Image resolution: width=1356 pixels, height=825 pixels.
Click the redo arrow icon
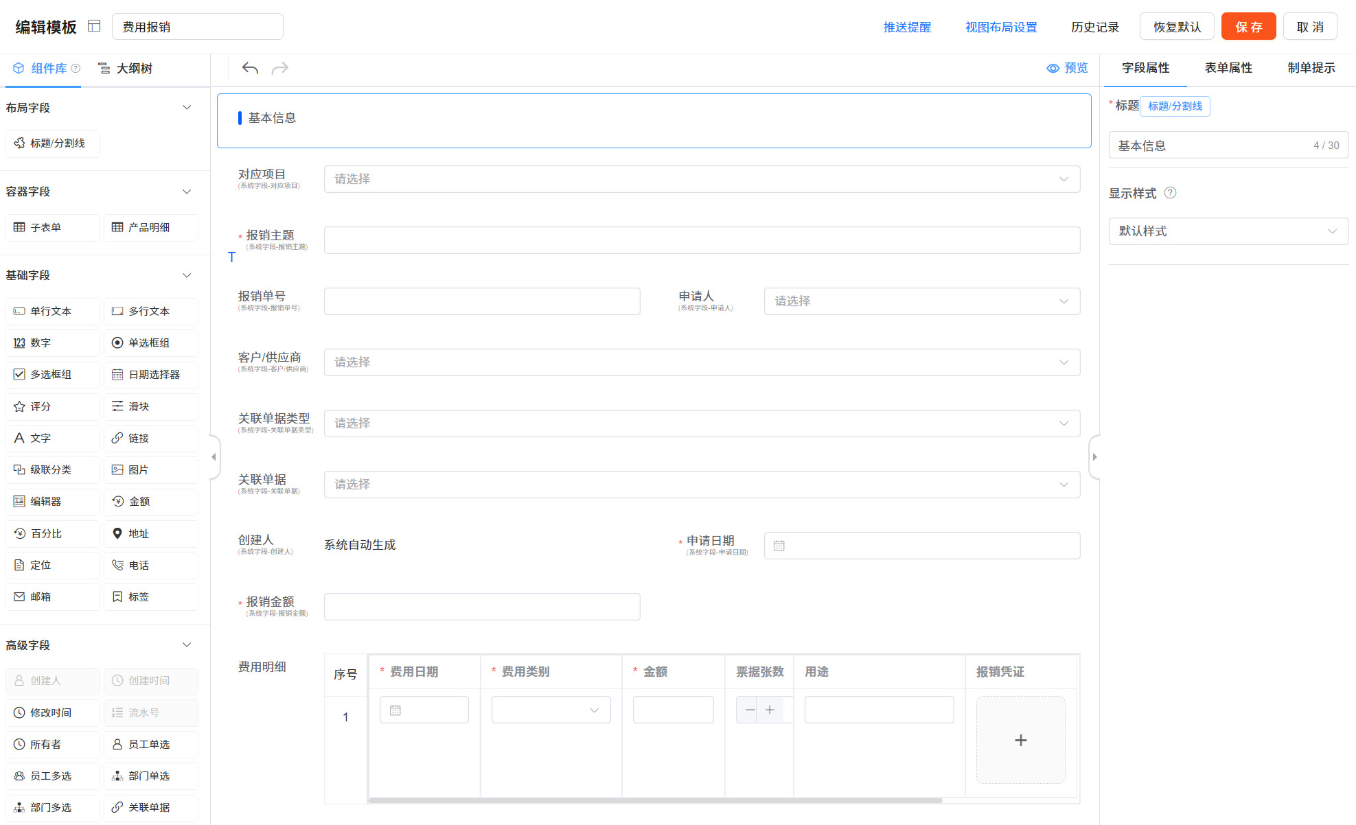pos(280,68)
